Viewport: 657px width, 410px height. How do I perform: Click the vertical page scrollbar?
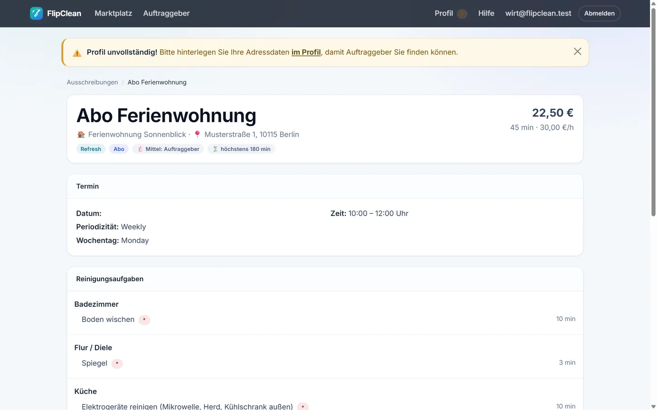(x=653, y=112)
